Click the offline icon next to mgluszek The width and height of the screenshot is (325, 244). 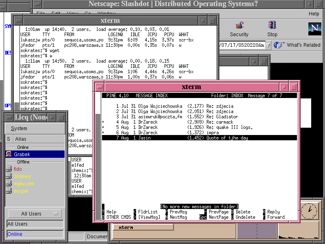pyautogui.click(x=9, y=183)
